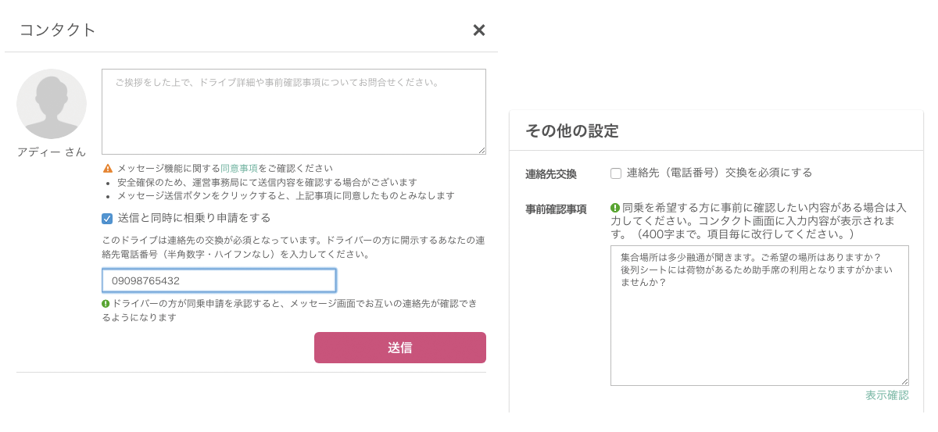
Task: Click the 事前確認事項 field label
Action: pos(557,209)
